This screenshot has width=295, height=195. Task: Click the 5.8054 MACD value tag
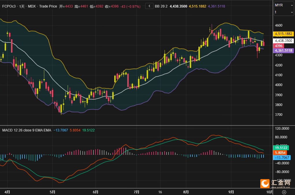(x=280, y=153)
